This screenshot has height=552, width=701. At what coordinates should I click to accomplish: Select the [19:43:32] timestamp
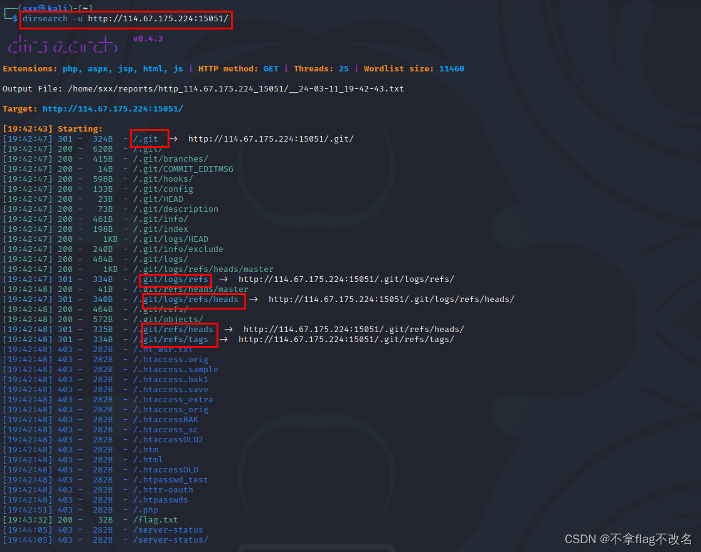(x=28, y=520)
